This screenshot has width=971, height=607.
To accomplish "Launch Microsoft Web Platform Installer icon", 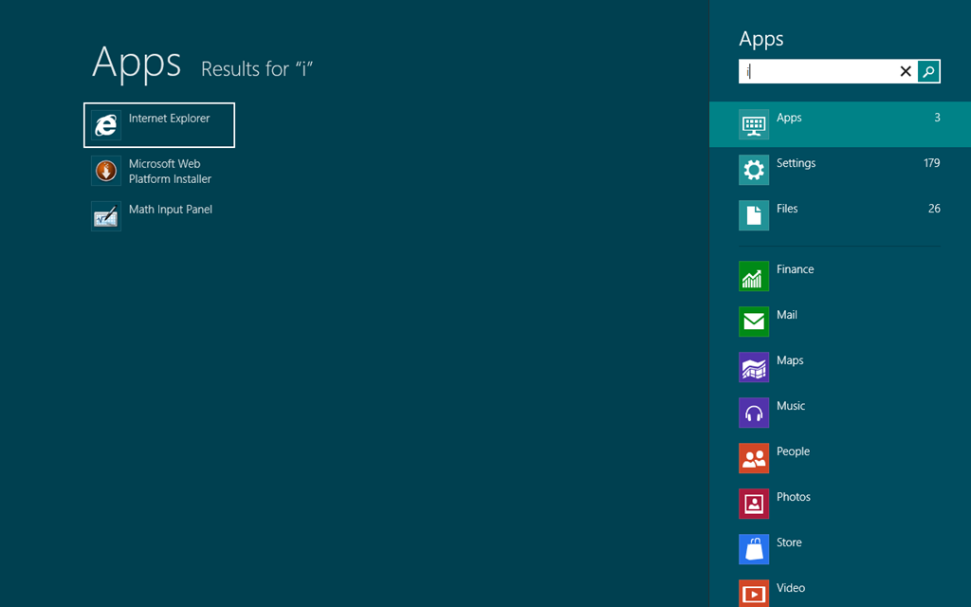I will (106, 171).
